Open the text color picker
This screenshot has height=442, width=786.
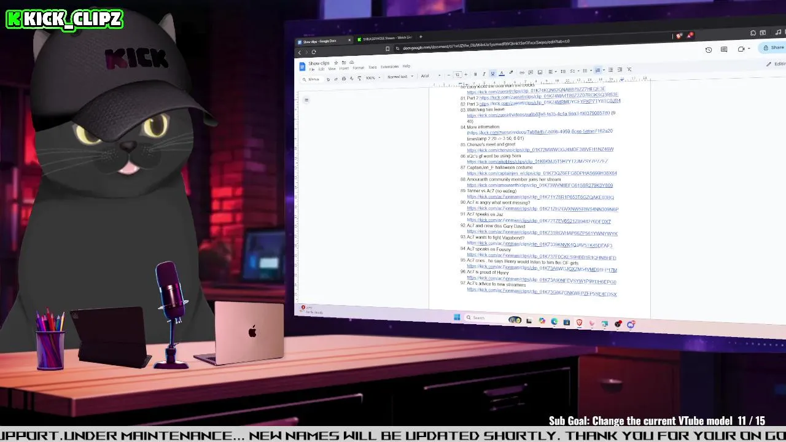point(502,74)
